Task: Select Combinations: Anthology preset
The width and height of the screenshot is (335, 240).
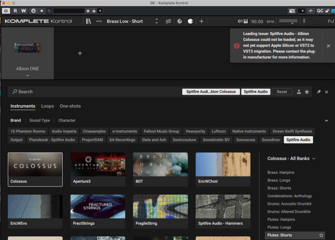Action: click(x=289, y=196)
